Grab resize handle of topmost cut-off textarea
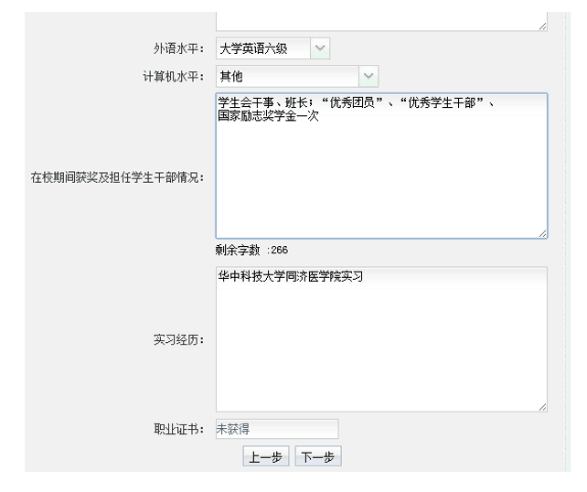Screen dimensions: 587x492 click(542, 29)
